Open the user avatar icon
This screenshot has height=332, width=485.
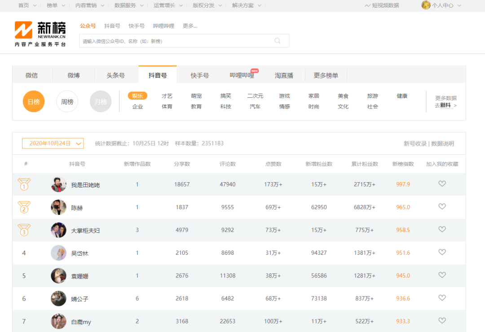pyautogui.click(x=426, y=5)
